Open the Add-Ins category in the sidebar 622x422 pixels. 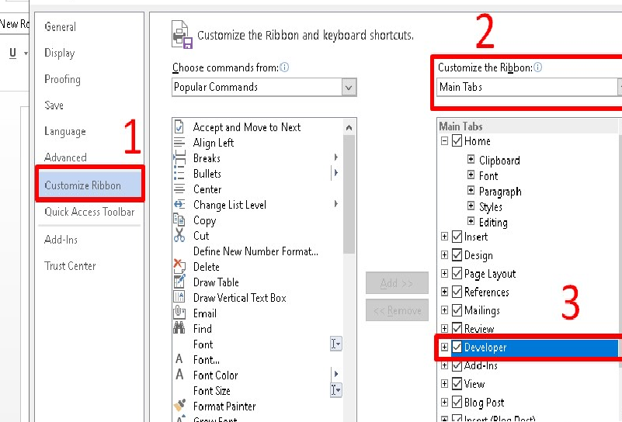(61, 240)
